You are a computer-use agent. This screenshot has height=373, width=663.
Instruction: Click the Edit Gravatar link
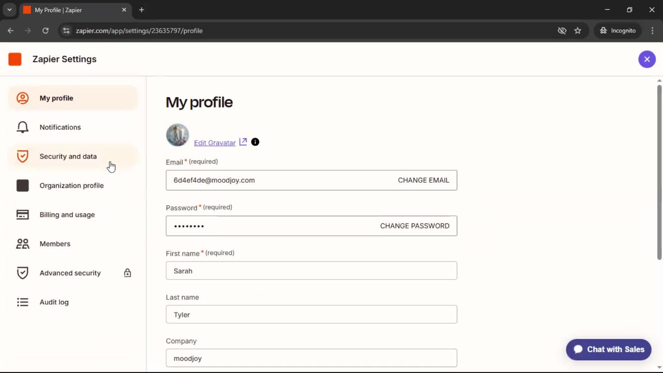(x=215, y=143)
